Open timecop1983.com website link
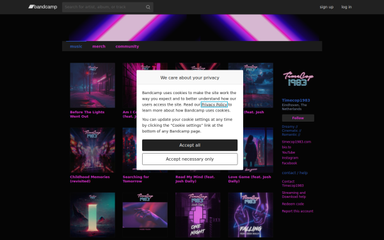The height and width of the screenshot is (240, 384). pos(296,142)
